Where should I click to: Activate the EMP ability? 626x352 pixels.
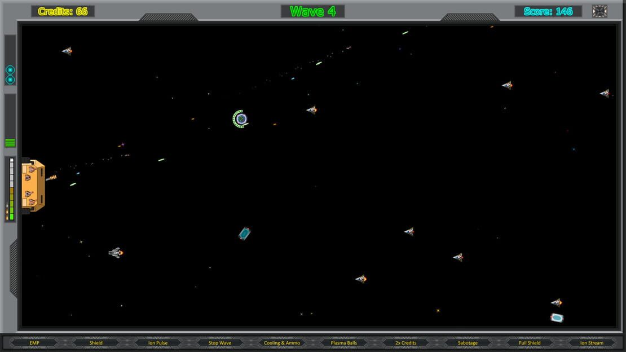(x=34, y=343)
